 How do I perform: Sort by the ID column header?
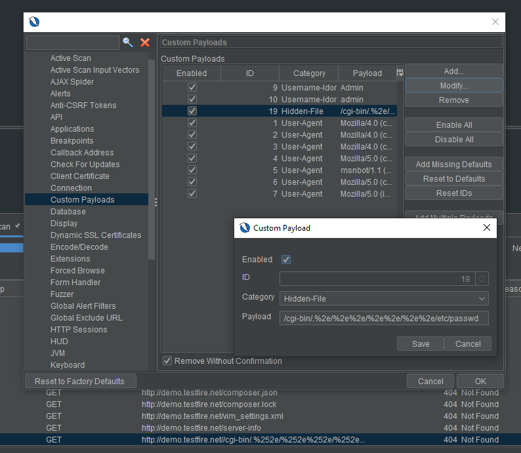click(x=249, y=73)
